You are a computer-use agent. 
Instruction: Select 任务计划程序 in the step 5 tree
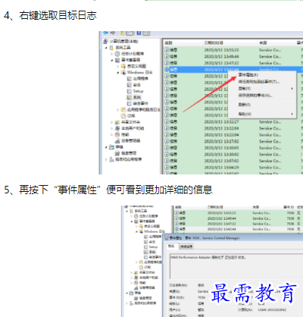point(148,216)
